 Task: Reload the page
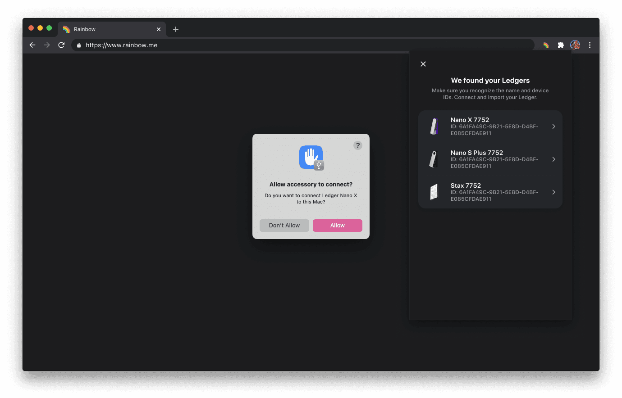pyautogui.click(x=61, y=45)
